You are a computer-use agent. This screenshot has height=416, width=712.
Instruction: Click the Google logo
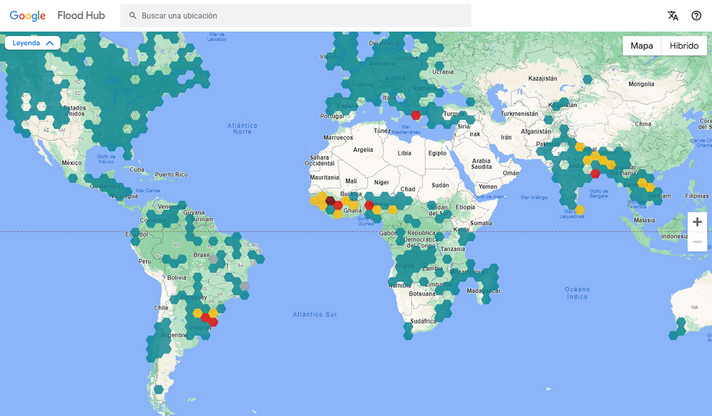pos(27,15)
